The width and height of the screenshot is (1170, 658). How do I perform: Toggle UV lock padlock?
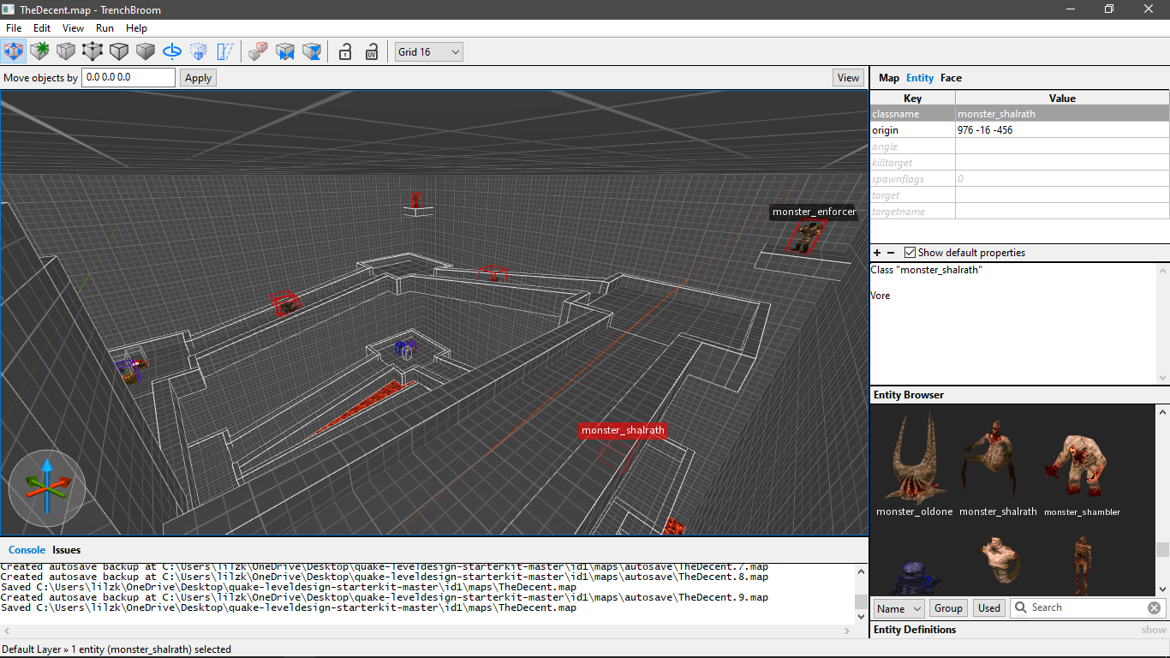coord(372,51)
